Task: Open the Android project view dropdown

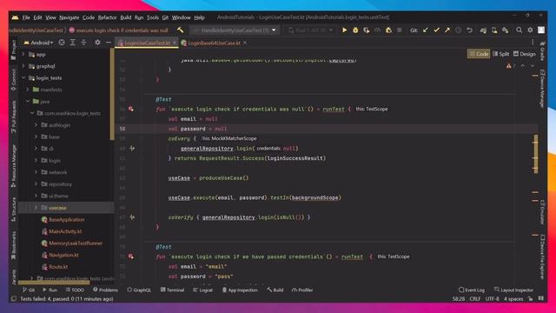Action: tap(38, 43)
